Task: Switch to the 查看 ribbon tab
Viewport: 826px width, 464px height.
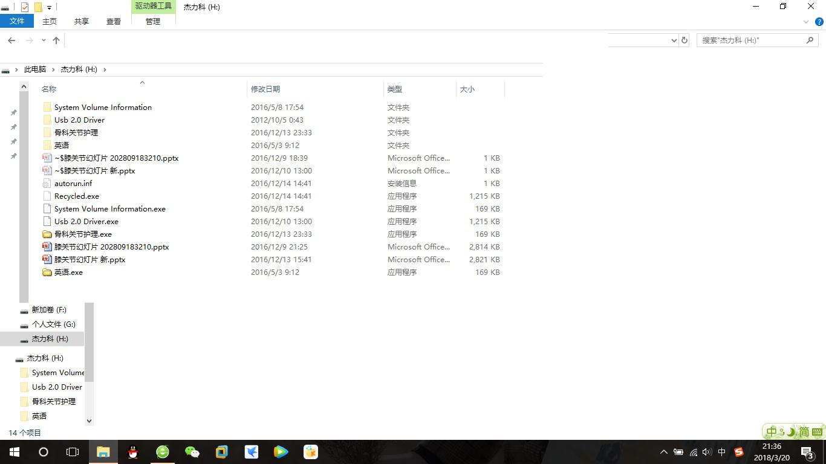Action: click(113, 21)
